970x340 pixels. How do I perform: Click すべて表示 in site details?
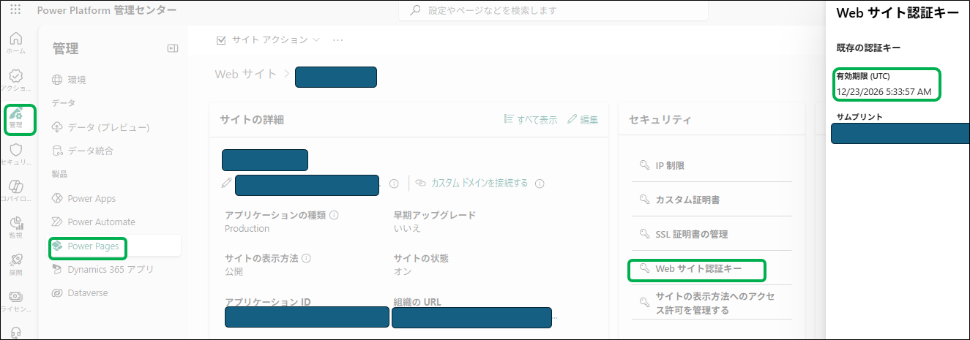(531, 119)
